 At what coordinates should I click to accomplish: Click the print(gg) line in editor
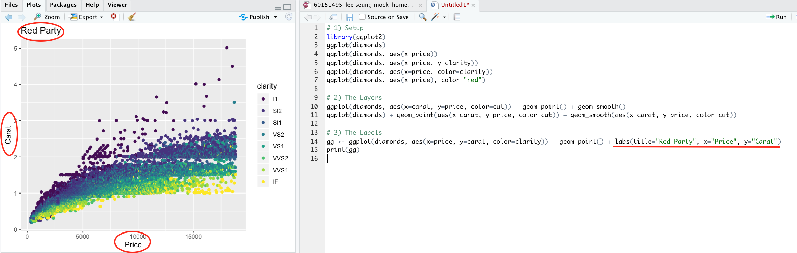coord(343,150)
